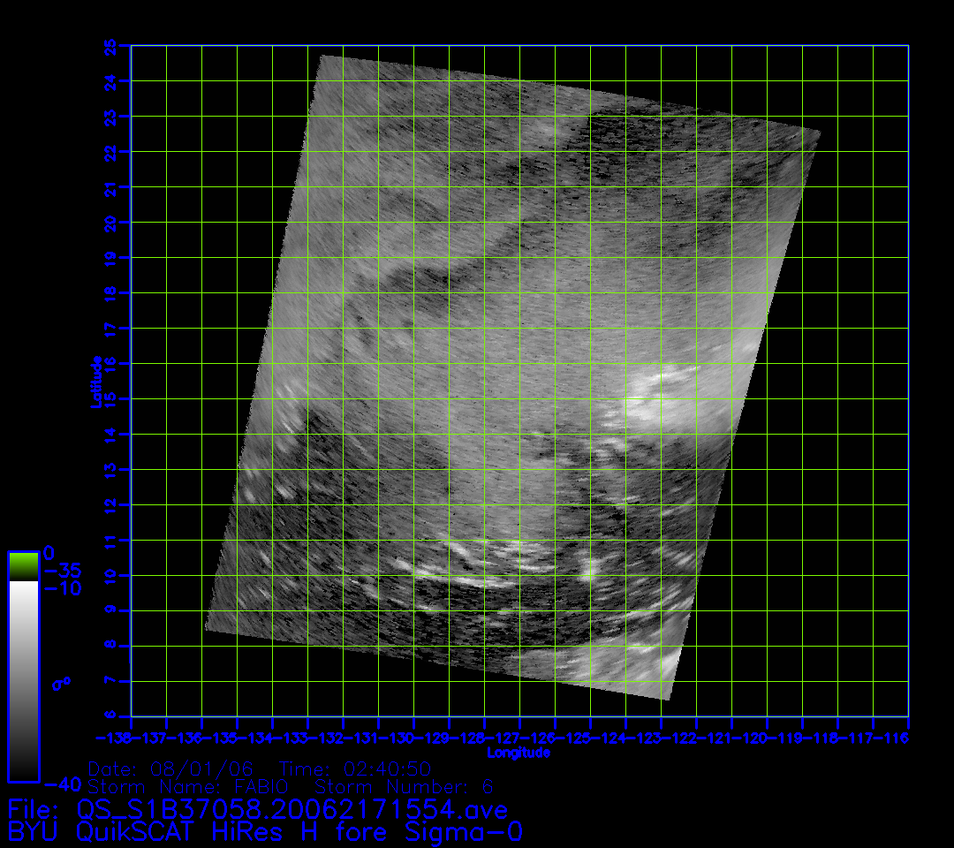Screen dimensions: 954x848
Task: Click the grayscale gradient of the color bar
Action: point(23,680)
